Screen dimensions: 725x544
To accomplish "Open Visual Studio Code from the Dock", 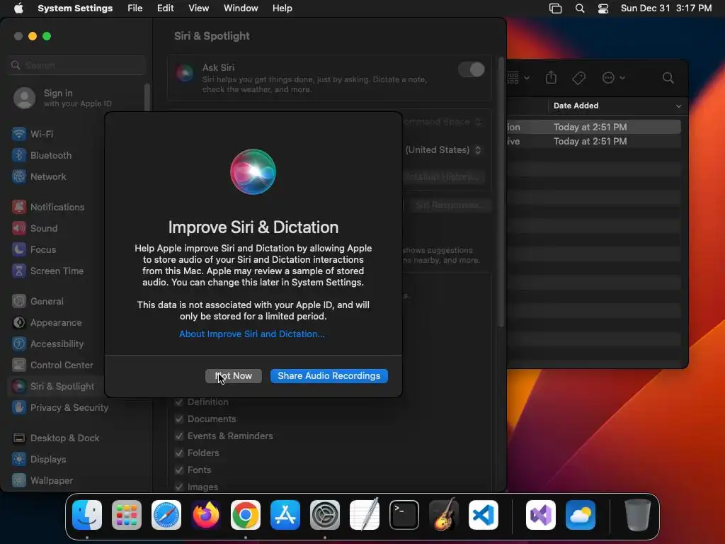I will (483, 514).
